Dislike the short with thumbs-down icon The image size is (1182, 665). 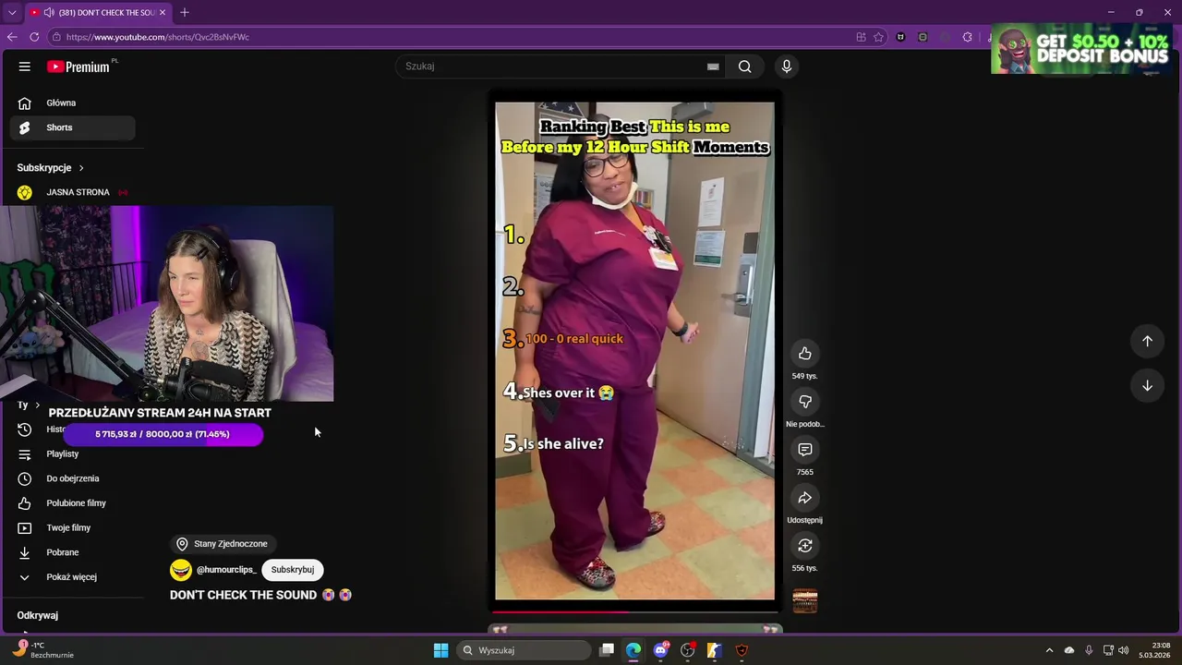805,402
